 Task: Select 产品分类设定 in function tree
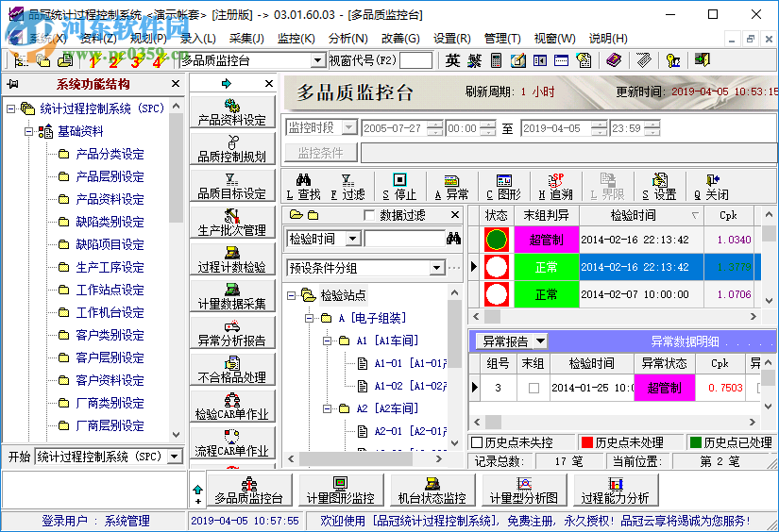tap(110, 154)
